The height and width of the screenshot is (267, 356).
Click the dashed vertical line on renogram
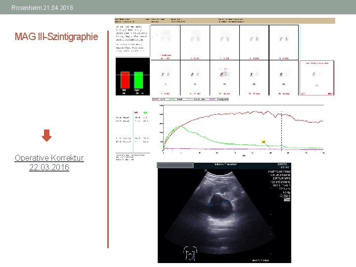(281, 131)
